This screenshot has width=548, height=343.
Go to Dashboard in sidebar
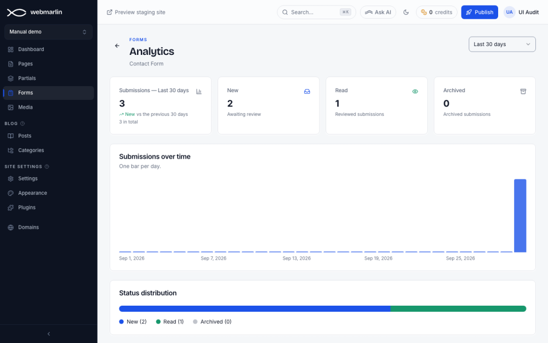pos(49,49)
